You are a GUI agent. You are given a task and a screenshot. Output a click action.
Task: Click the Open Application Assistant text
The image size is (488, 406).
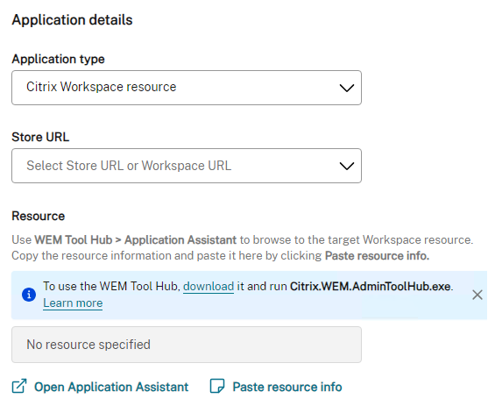pyautogui.click(x=111, y=387)
